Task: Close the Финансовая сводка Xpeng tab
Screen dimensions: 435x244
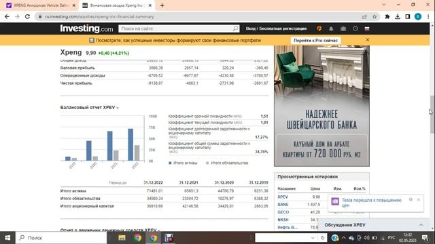Action: 150,5
